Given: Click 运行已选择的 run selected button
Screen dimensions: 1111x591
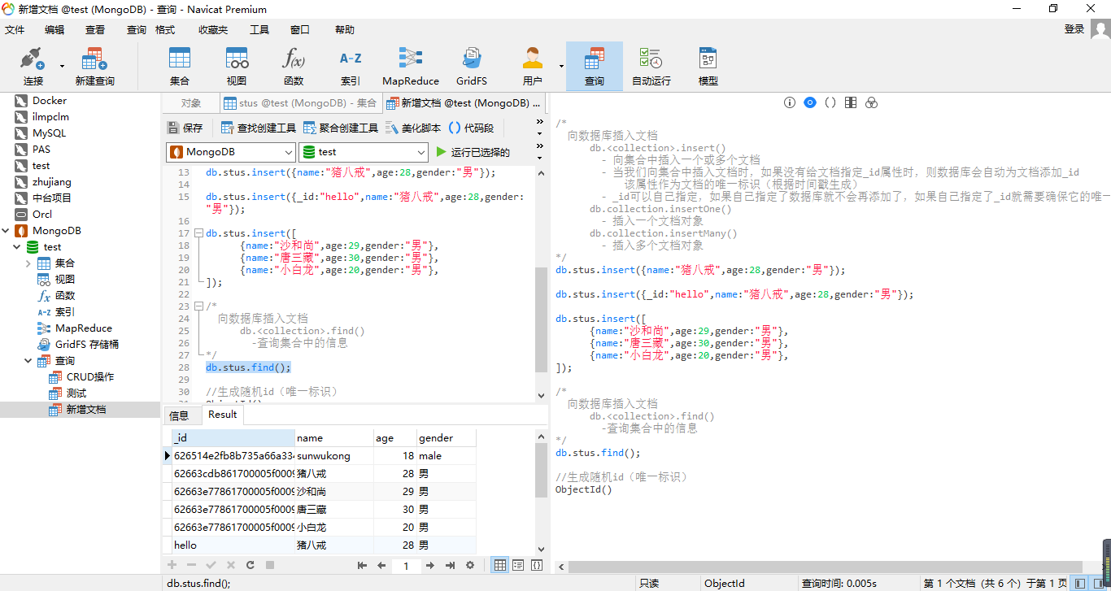Looking at the screenshot, I should tap(473, 152).
